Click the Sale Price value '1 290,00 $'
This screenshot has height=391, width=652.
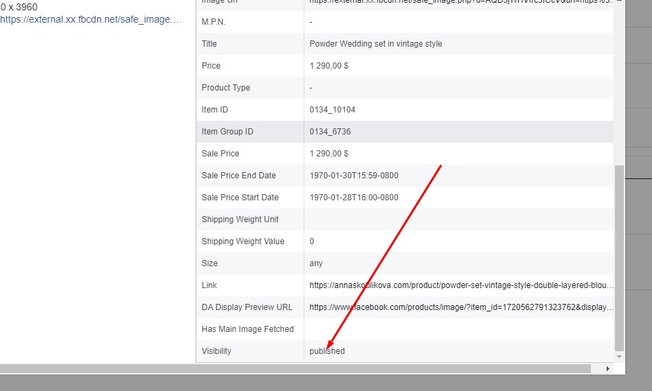point(329,154)
